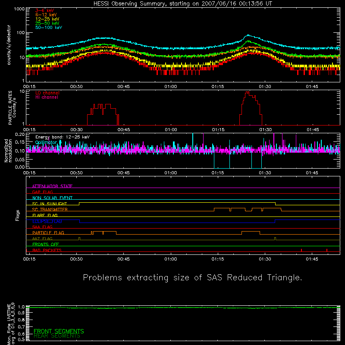
Task: Click 01:00 time label under count-rate plot
Action: (170, 87)
